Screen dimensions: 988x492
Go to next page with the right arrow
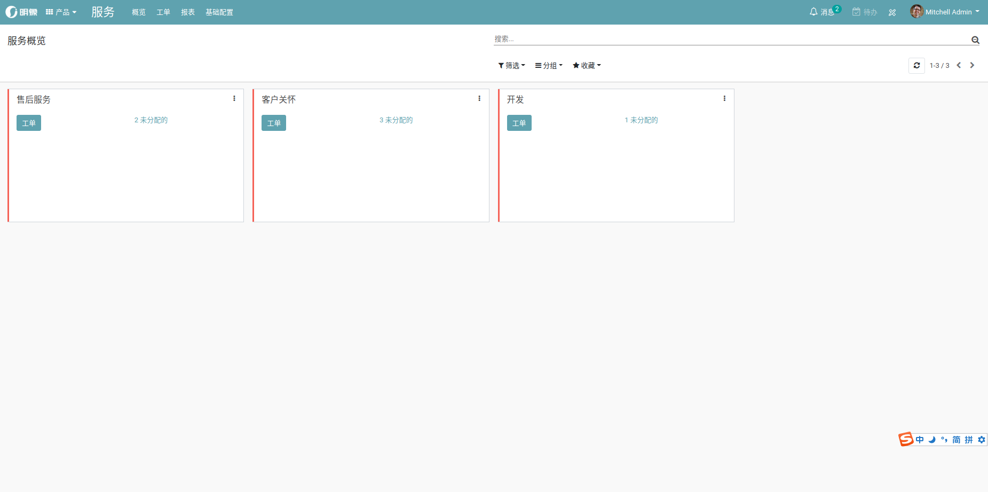pyautogui.click(x=972, y=65)
